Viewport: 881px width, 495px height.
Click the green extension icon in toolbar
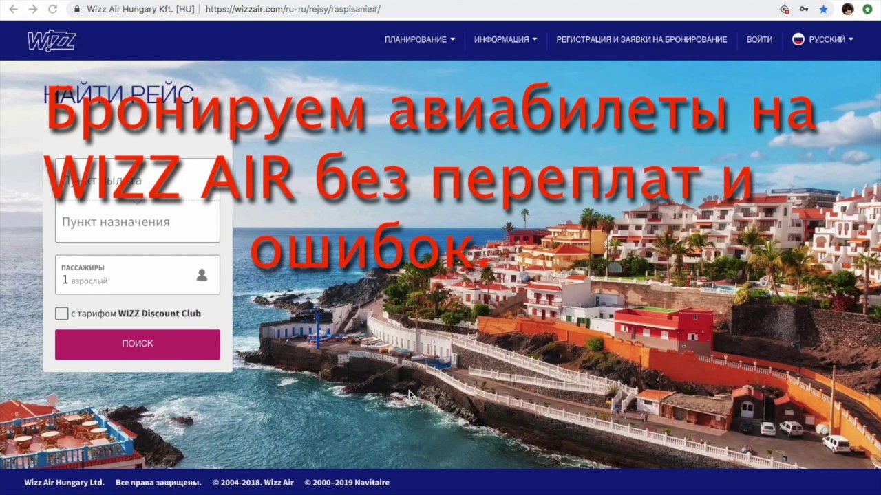tap(867, 10)
